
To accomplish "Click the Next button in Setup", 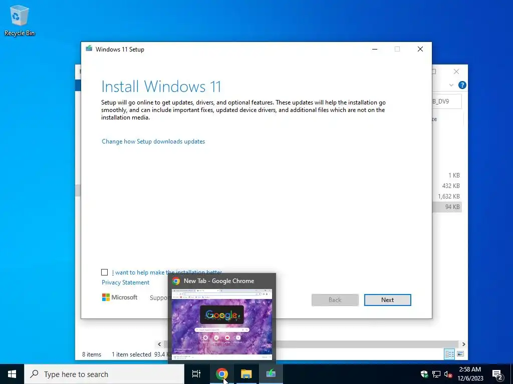I will (387, 300).
